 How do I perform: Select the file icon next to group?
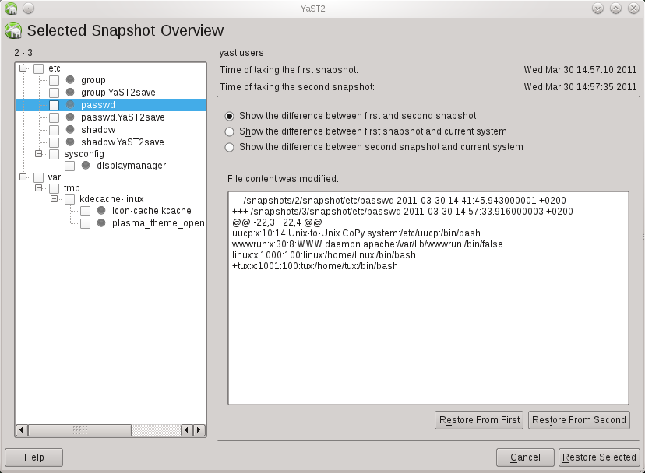pyautogui.click(x=69, y=79)
